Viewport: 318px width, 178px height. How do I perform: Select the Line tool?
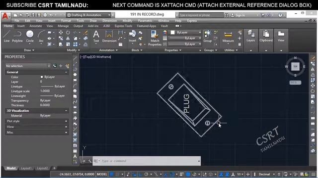pyautogui.click(x=6, y=36)
